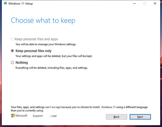Viewport: 162px width, 127px height.
Task: Select Keep personal files and apps radio
Action: tap(12, 39)
